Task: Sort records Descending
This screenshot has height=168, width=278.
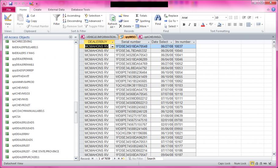Action: tap(72, 21)
